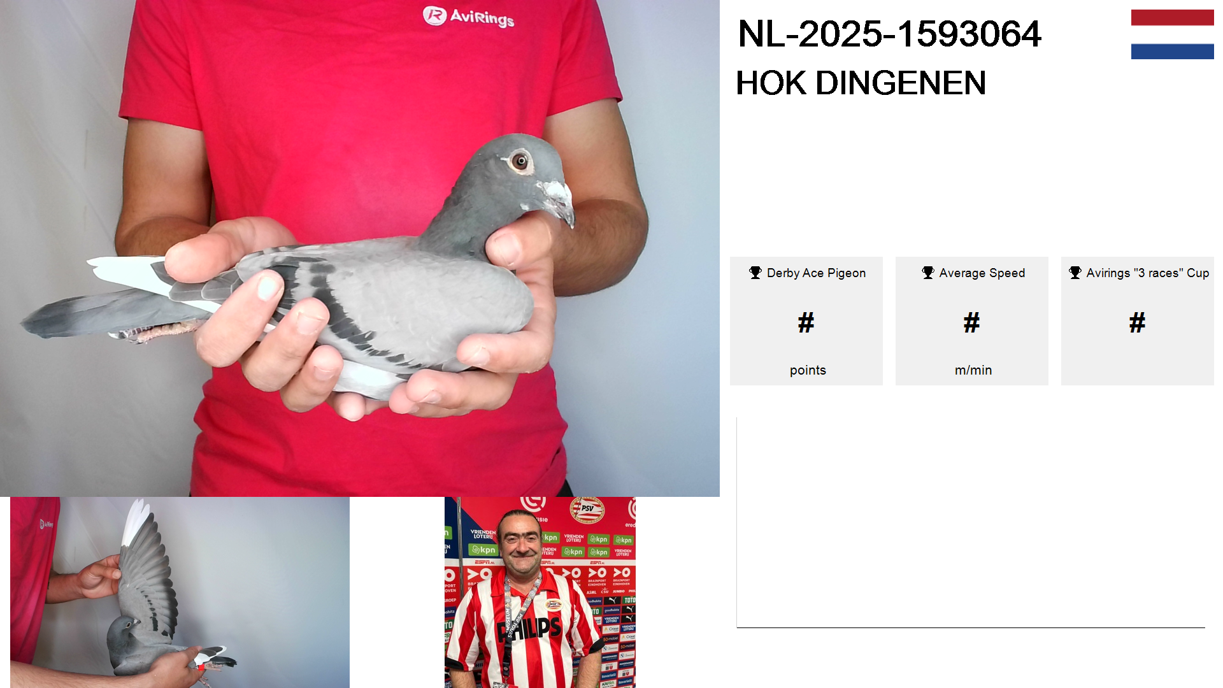Click the points label under Derby Ace Pigeon
The height and width of the screenshot is (688, 1223).
click(x=808, y=370)
